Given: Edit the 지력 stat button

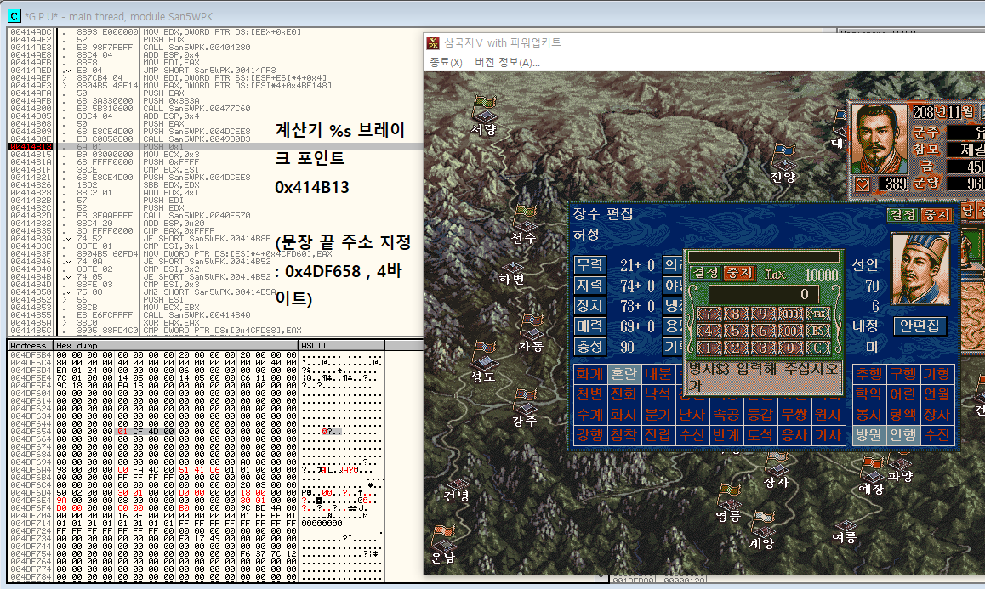Looking at the screenshot, I should (x=589, y=285).
